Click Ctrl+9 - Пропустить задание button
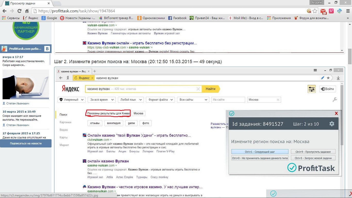Image resolution: width=352 pixels, height=198 pixels. (313, 152)
